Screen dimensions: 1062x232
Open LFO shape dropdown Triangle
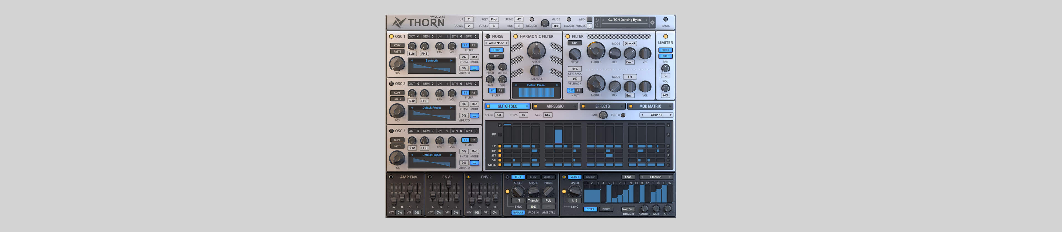tap(533, 201)
